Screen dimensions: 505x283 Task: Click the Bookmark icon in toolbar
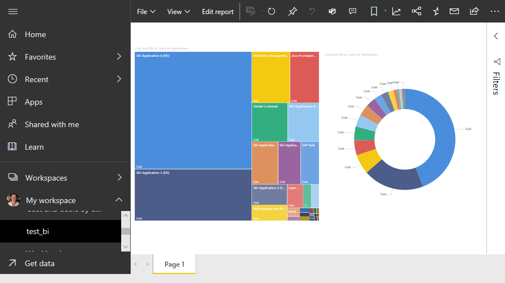(374, 11)
